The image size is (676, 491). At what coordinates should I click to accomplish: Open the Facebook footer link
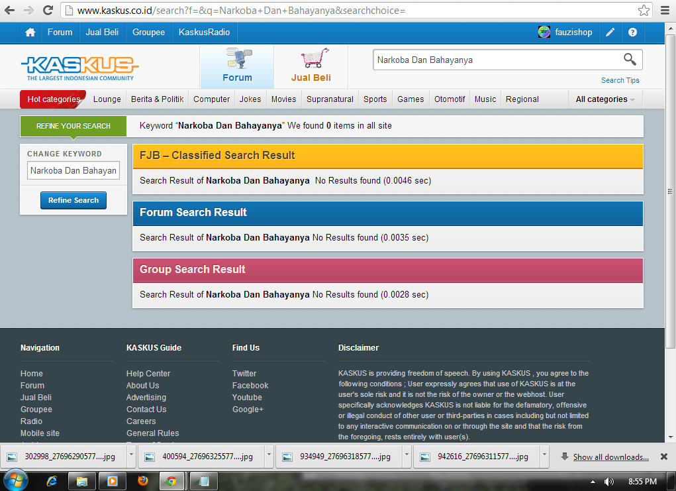click(x=250, y=386)
